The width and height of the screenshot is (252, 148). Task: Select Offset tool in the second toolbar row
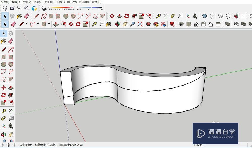tap(63, 24)
